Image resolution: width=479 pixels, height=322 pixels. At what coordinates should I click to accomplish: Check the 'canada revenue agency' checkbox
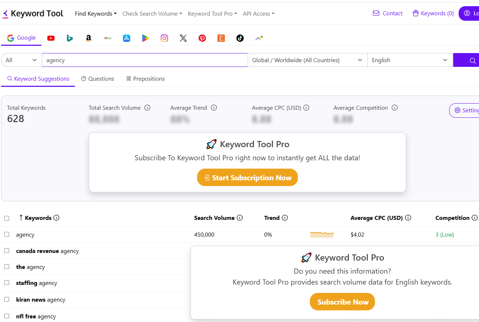click(7, 251)
